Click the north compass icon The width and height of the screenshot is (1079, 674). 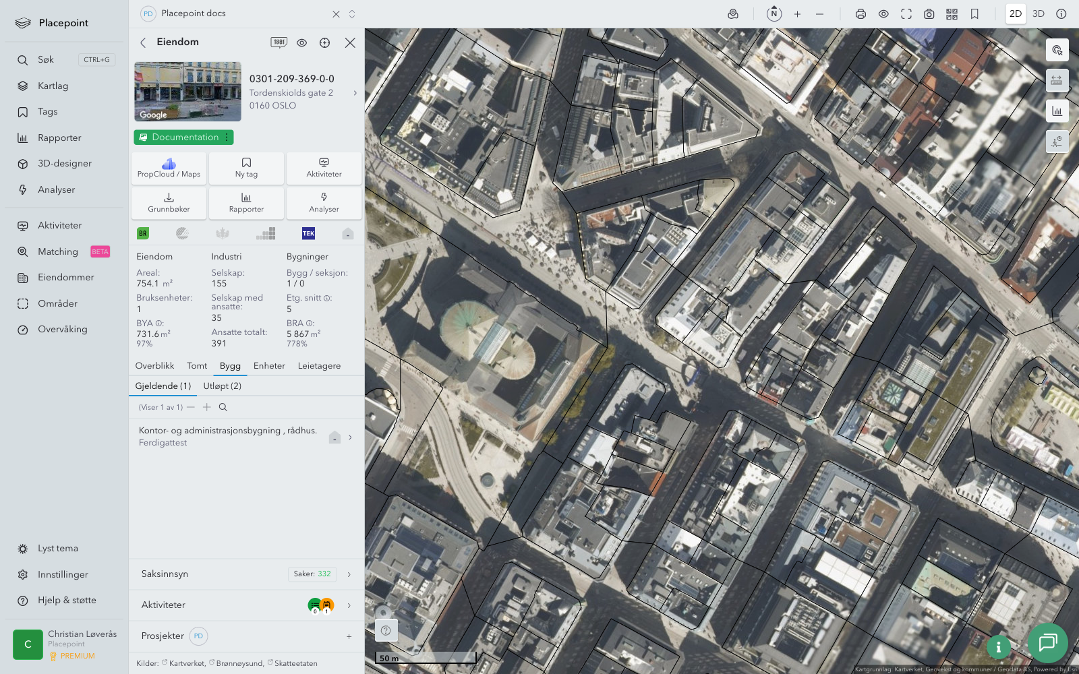click(x=774, y=13)
